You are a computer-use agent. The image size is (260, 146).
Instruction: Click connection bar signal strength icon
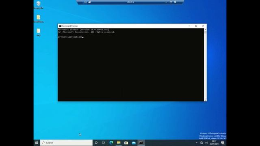tap(89, 2)
